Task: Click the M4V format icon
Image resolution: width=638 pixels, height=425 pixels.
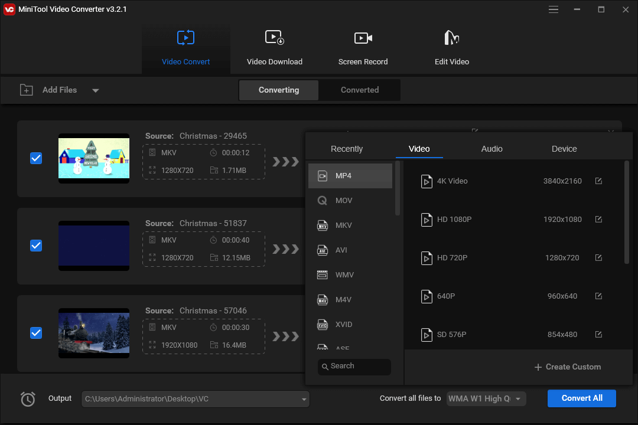Action: coord(323,300)
